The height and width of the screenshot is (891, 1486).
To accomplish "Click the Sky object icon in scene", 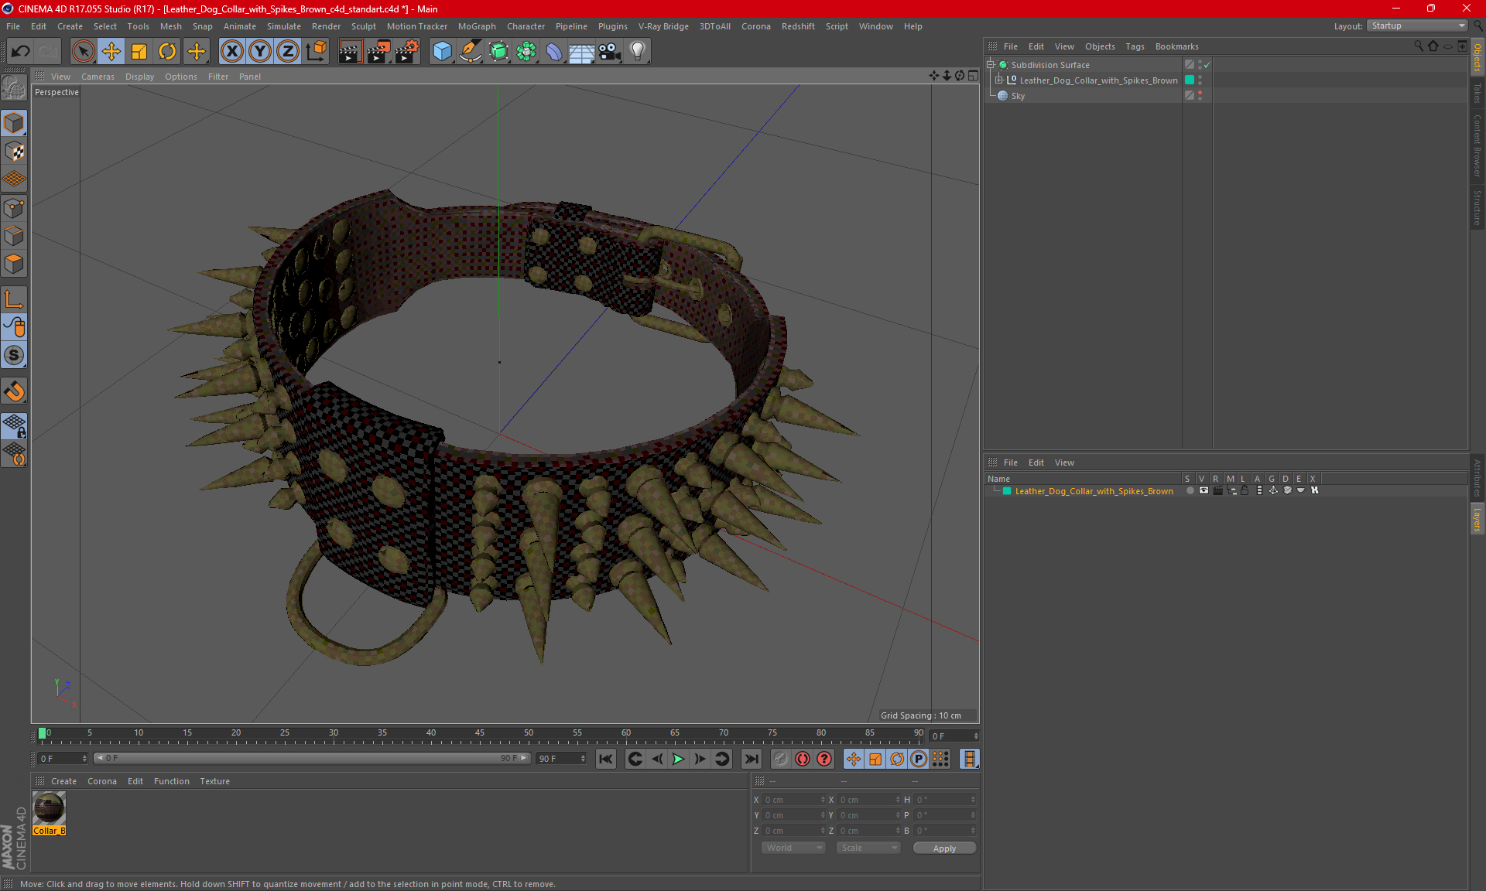I will (1002, 95).
